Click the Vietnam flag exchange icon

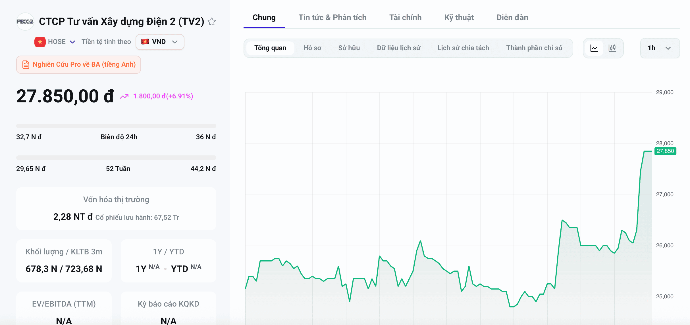(40, 42)
